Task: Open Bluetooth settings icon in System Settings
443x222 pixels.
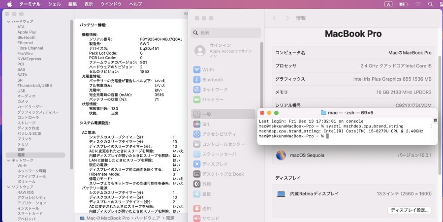Action: (197, 80)
